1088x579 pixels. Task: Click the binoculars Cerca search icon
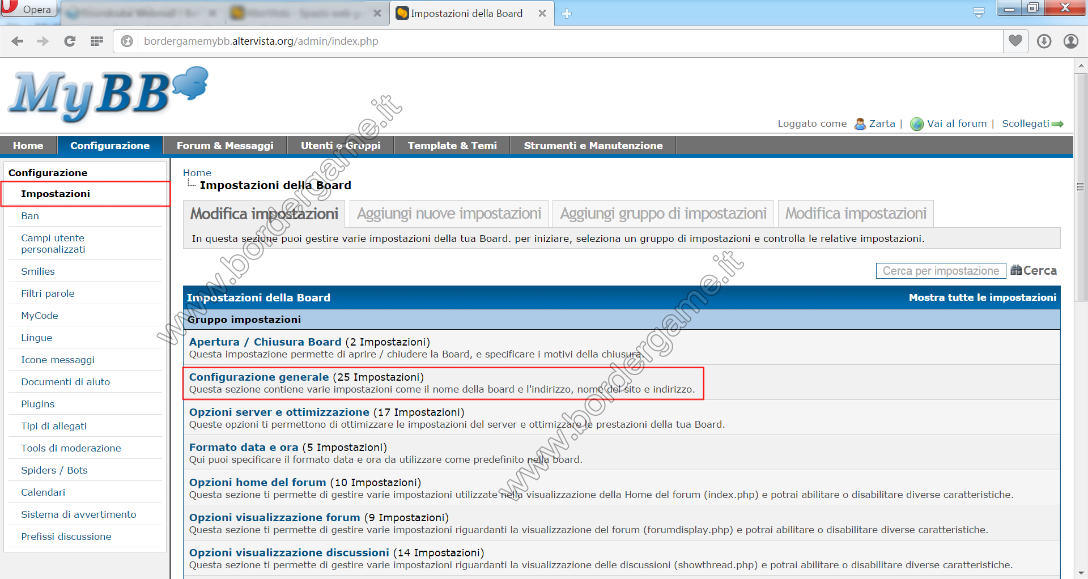pos(1016,270)
